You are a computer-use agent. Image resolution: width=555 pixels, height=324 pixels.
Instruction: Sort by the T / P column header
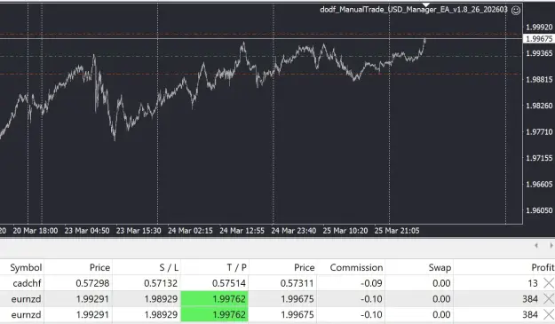236,267
